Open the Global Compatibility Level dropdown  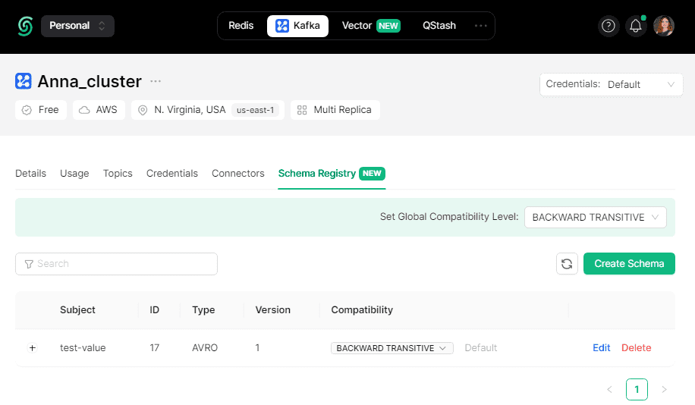pos(596,217)
